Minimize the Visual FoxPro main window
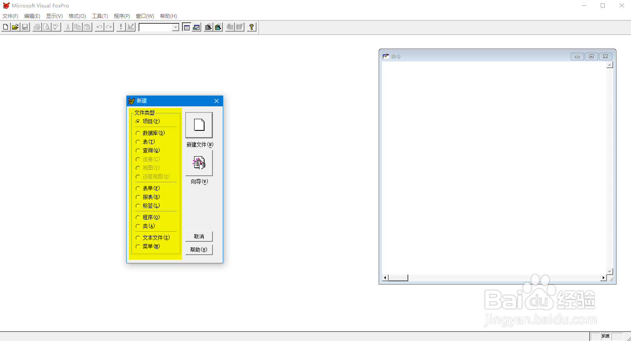 pos(584,5)
